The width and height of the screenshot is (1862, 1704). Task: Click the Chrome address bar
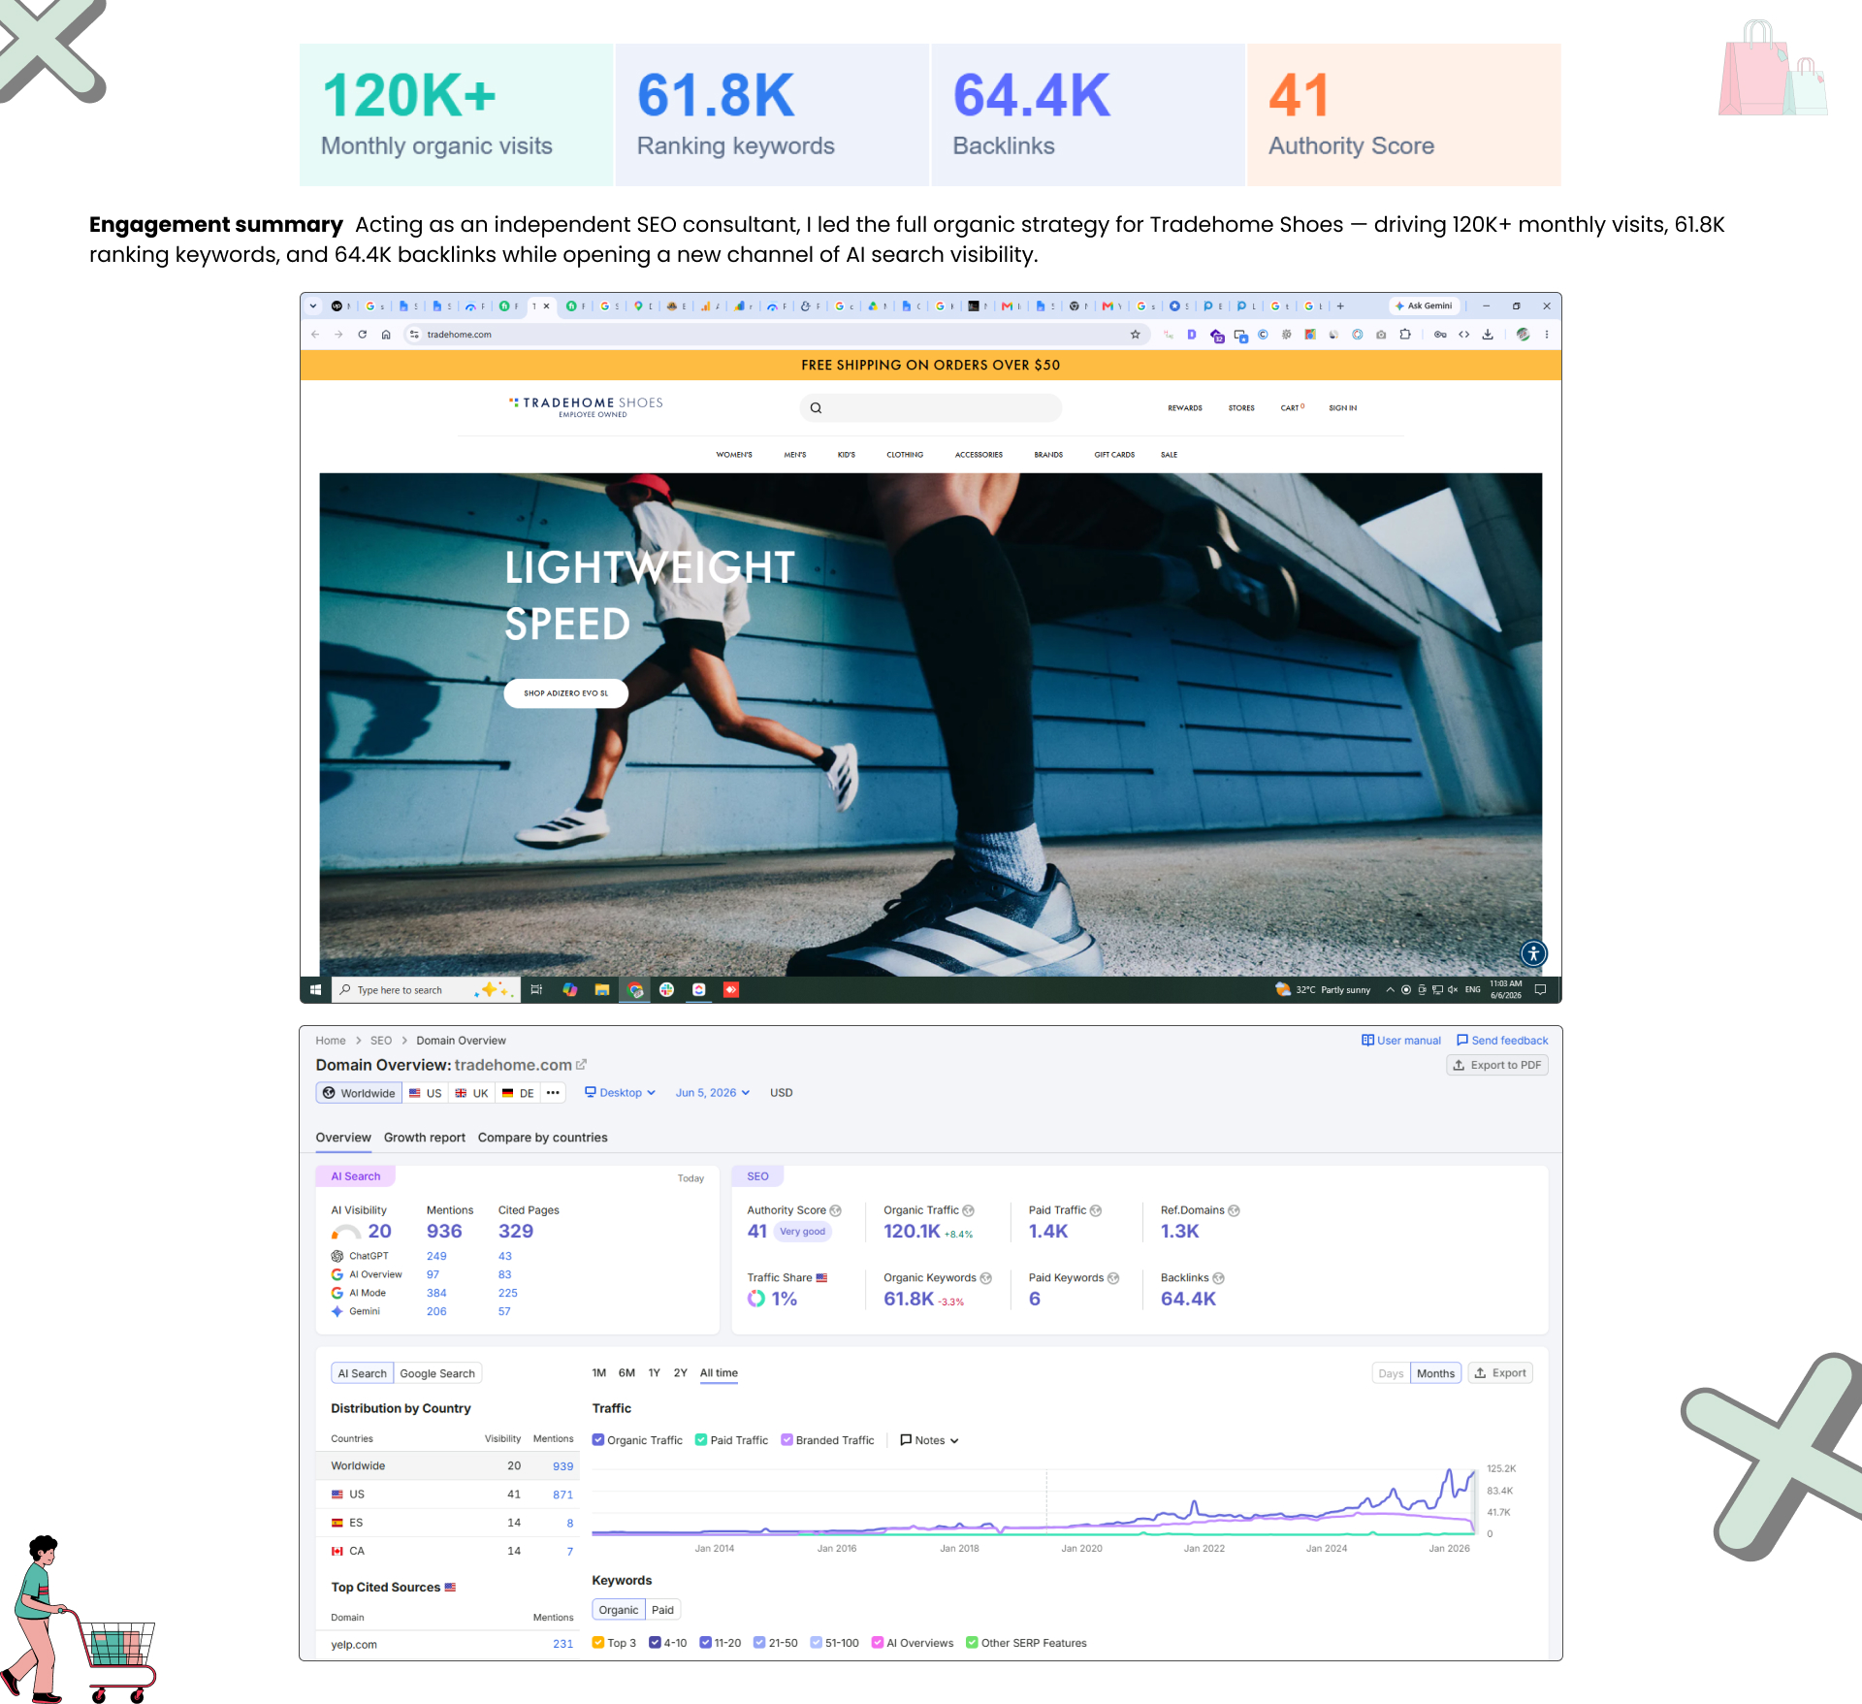[776, 335]
